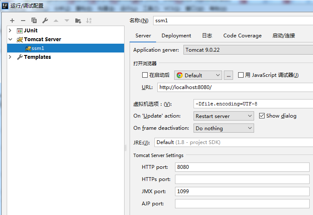Click the IntelliJ logo in title bar
This screenshot has height=215, width=313.
[x=5, y=6]
